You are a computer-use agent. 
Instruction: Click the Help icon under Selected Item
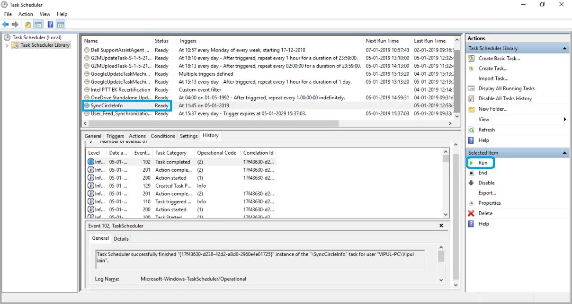(x=471, y=224)
